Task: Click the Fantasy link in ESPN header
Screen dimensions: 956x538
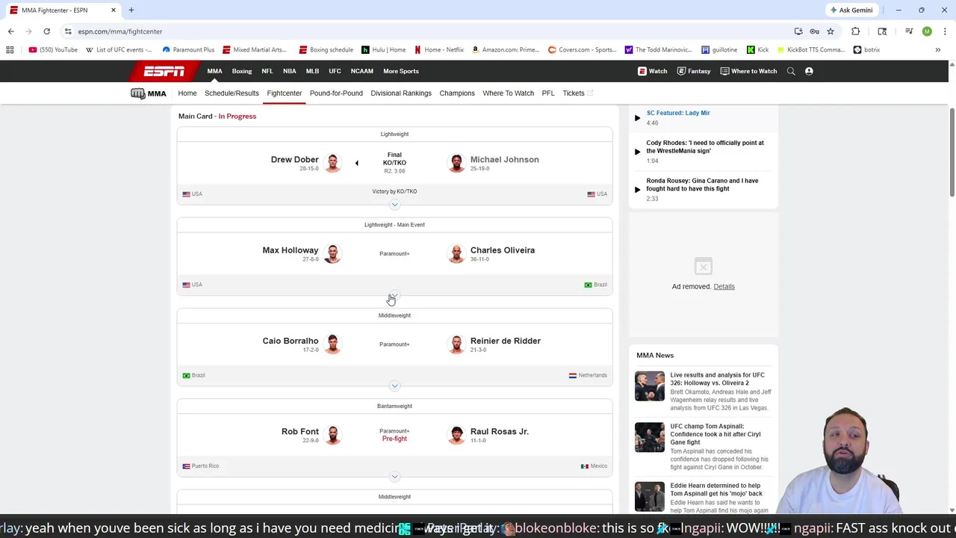Action: point(694,71)
